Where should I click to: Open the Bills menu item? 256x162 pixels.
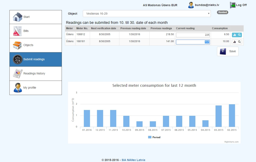click(35, 31)
